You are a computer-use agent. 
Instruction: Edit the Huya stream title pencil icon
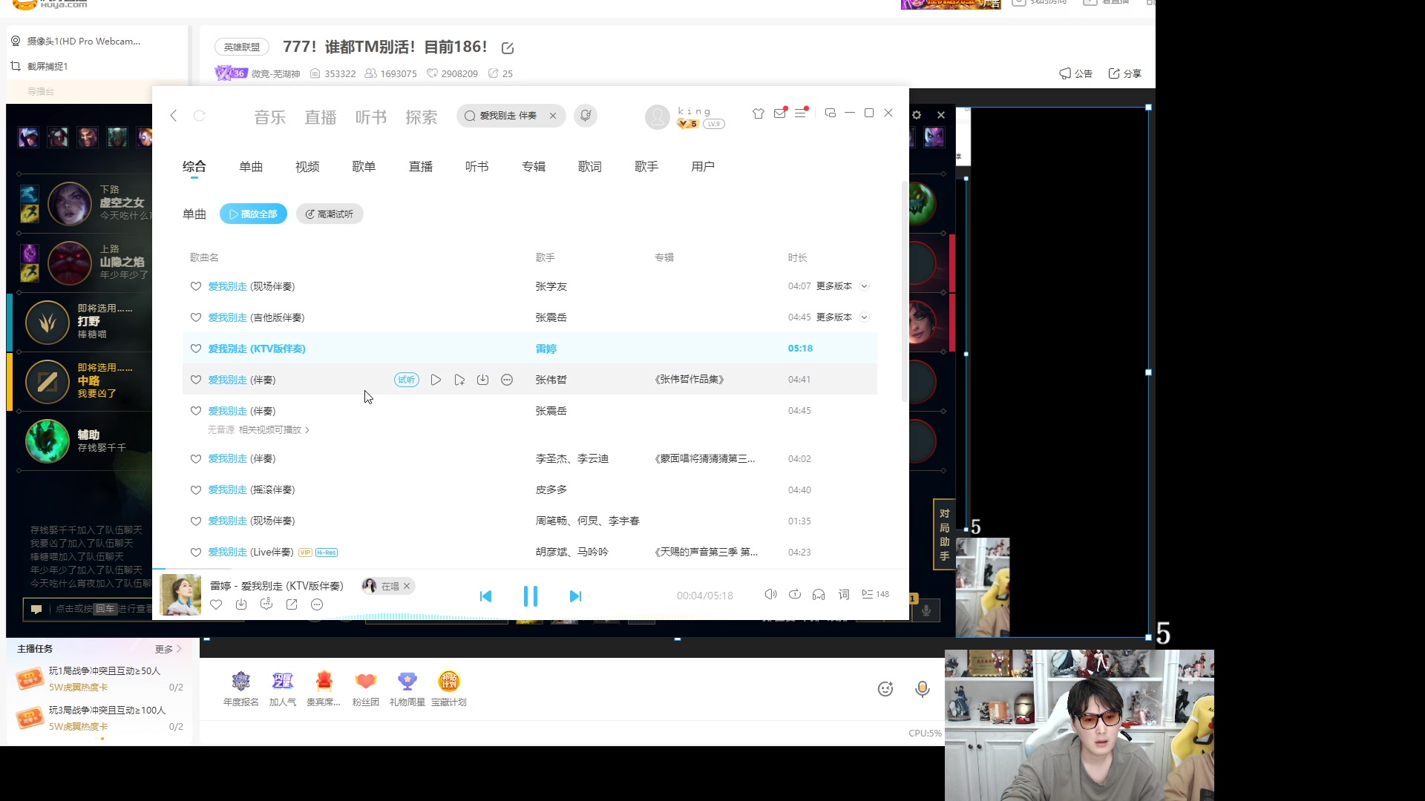pyautogui.click(x=508, y=48)
